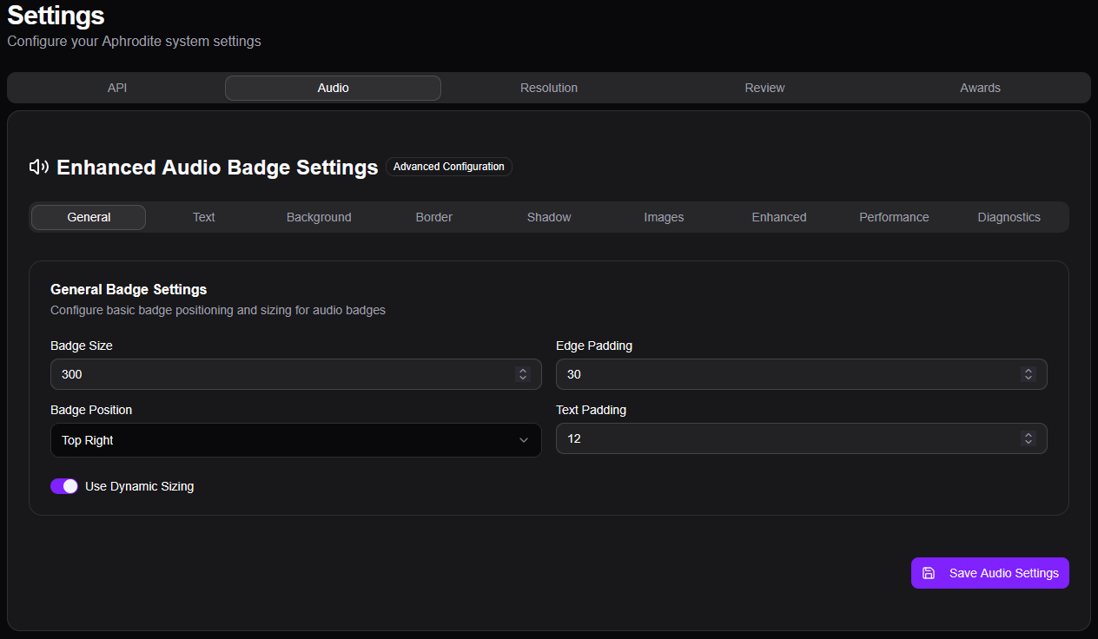The height and width of the screenshot is (639, 1098).
Task: Go to the Review settings tab
Action: click(764, 88)
